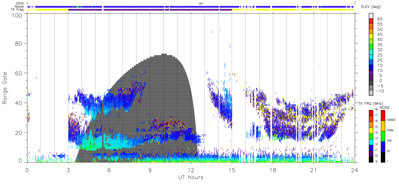Screen dimensions: 399x184
Task: Select the 'TX Freq' row label above the plot
Action: [17, 10]
